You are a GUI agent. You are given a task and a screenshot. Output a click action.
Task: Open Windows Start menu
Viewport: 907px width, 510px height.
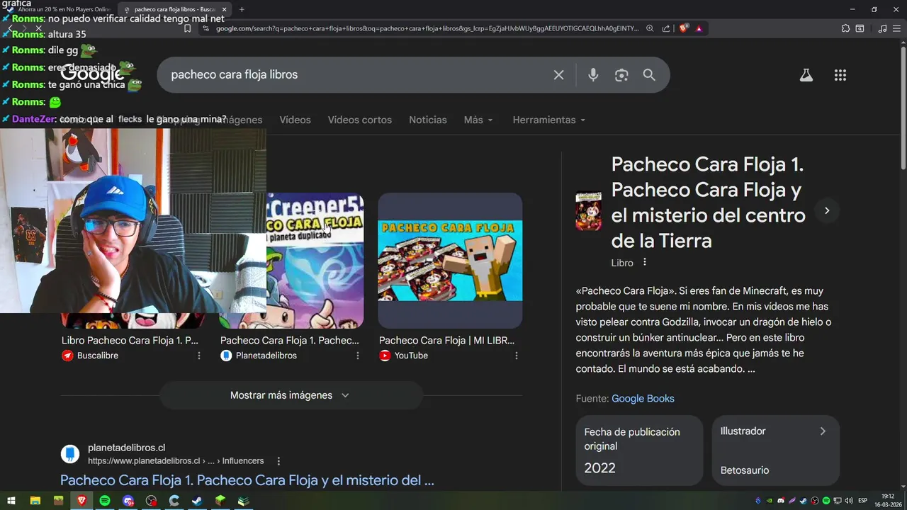[11, 501]
